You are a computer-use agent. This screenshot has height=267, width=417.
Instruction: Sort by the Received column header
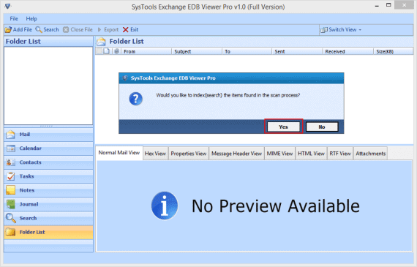[347, 51]
